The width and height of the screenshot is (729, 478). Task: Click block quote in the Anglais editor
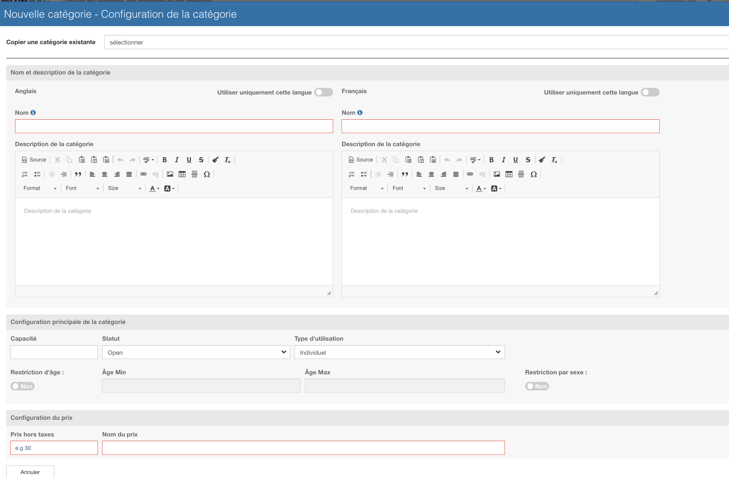pos(78,174)
